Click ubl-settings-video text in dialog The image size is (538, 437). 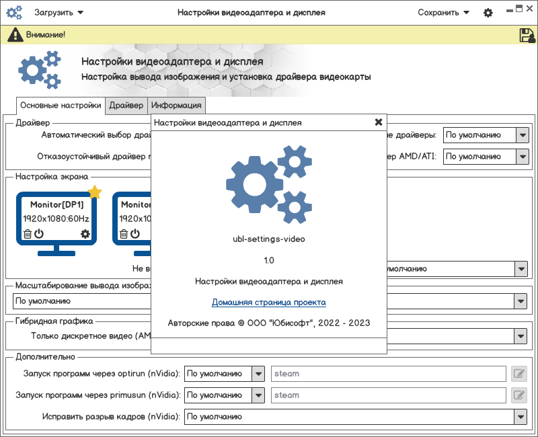268,239
